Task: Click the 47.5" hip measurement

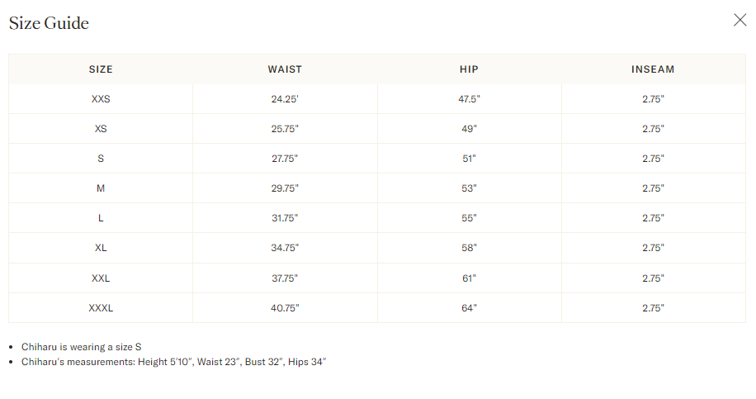Action: tap(469, 99)
